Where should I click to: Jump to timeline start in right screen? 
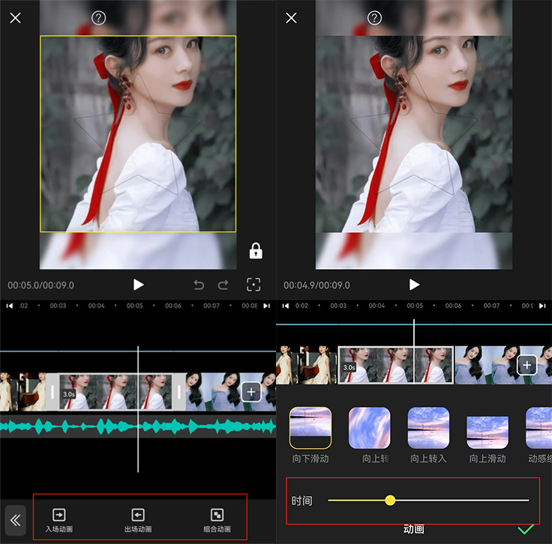tap(286, 306)
